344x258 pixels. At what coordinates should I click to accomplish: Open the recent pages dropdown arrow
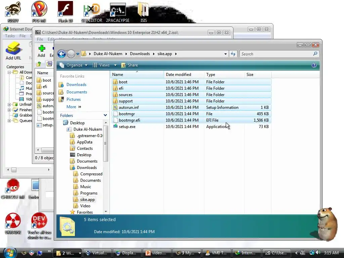tap(78, 54)
